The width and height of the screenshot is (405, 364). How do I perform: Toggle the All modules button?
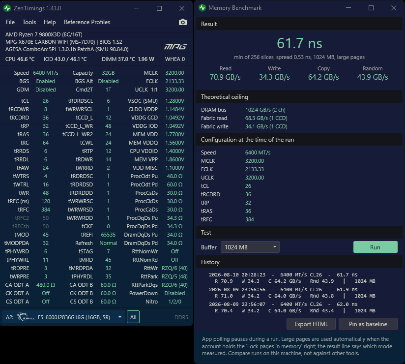(133, 317)
